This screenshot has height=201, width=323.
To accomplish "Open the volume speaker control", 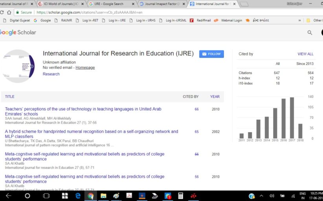I will (x=272, y=196).
